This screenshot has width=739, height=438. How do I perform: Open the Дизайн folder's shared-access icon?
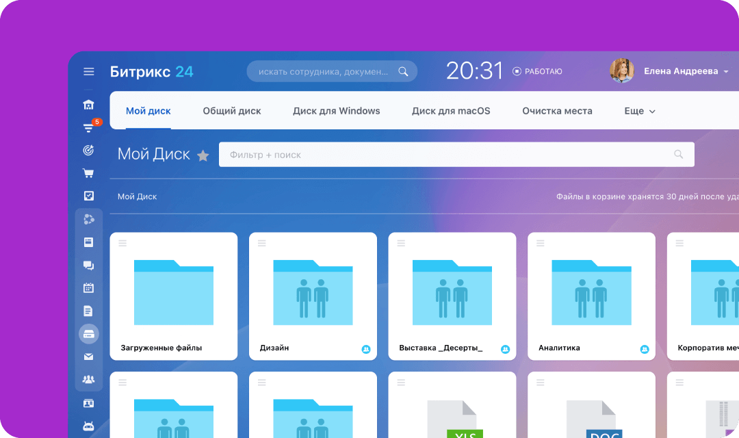coord(366,349)
